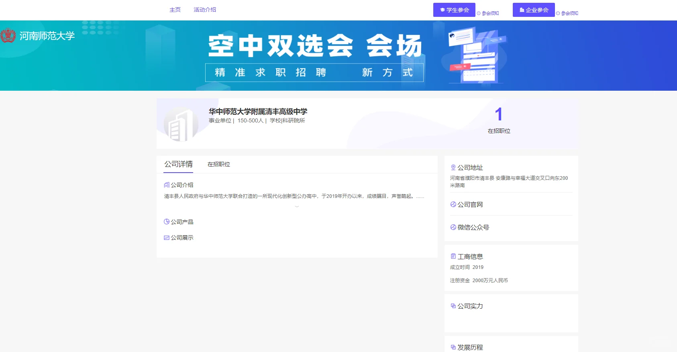
Task: Click the info icon beside enterprise 参会须知
Action: point(558,14)
